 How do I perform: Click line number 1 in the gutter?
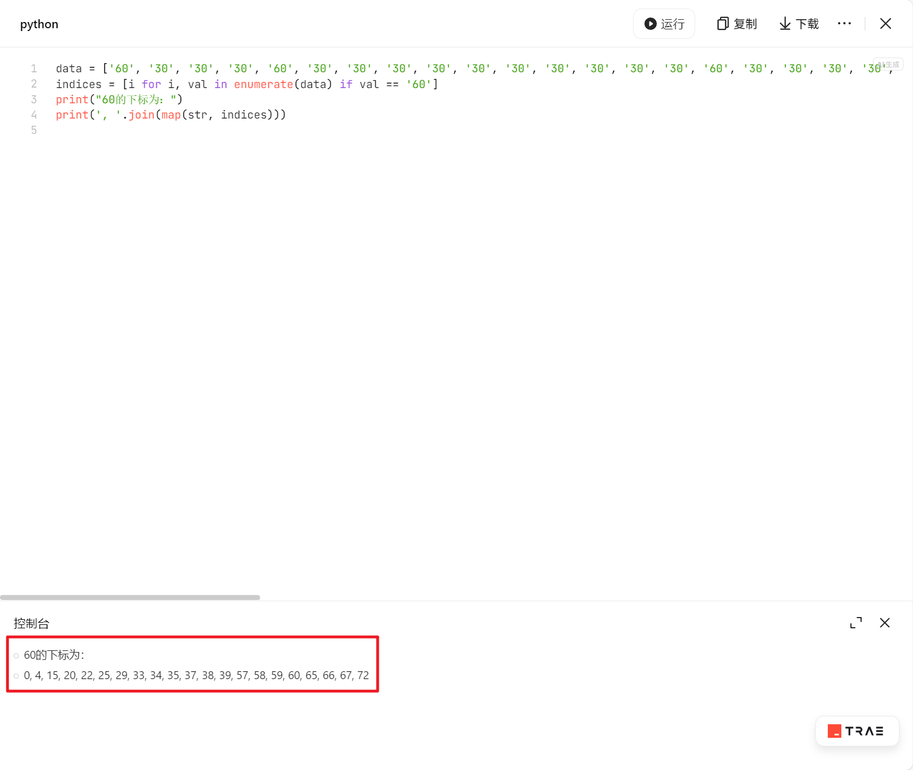(x=34, y=69)
